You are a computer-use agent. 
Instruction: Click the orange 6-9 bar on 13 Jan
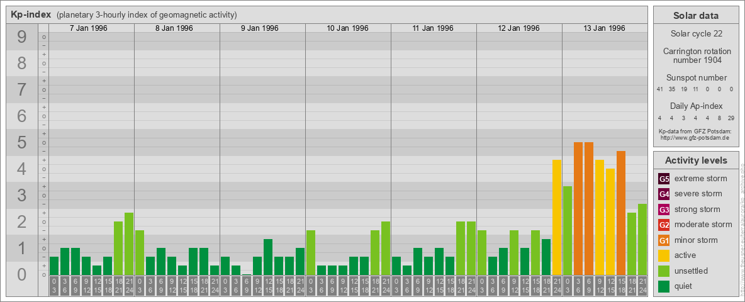[x=589, y=208]
